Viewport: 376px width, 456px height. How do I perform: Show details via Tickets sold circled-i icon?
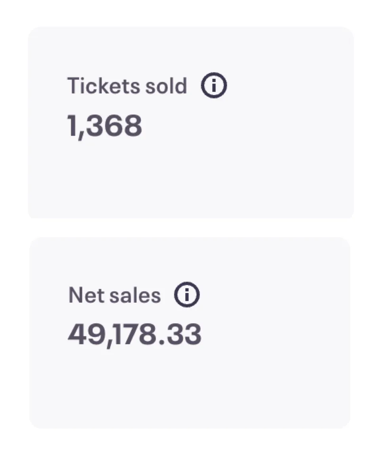click(214, 86)
